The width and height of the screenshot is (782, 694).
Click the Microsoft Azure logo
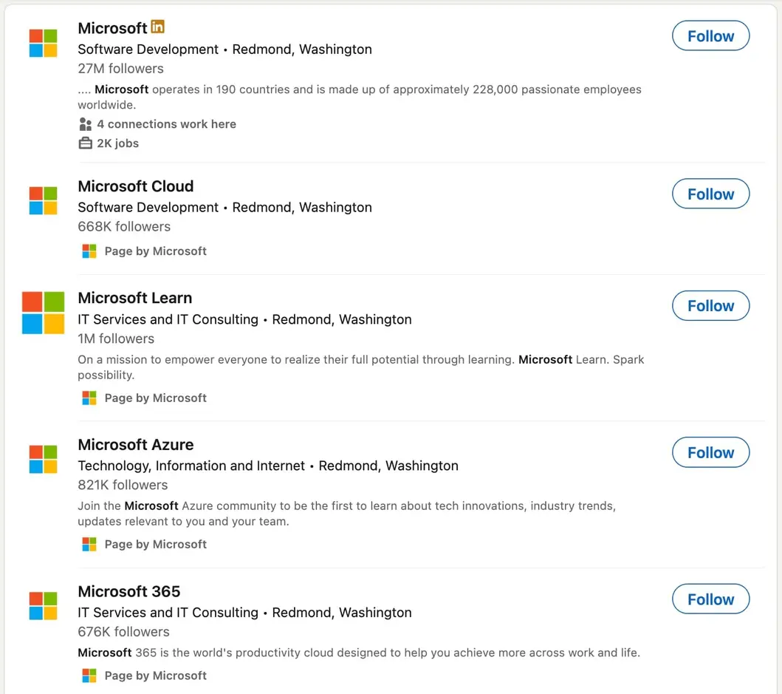click(x=42, y=458)
